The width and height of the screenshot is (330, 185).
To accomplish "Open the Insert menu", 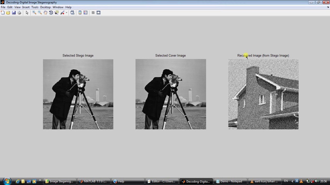I will (x=26, y=7).
